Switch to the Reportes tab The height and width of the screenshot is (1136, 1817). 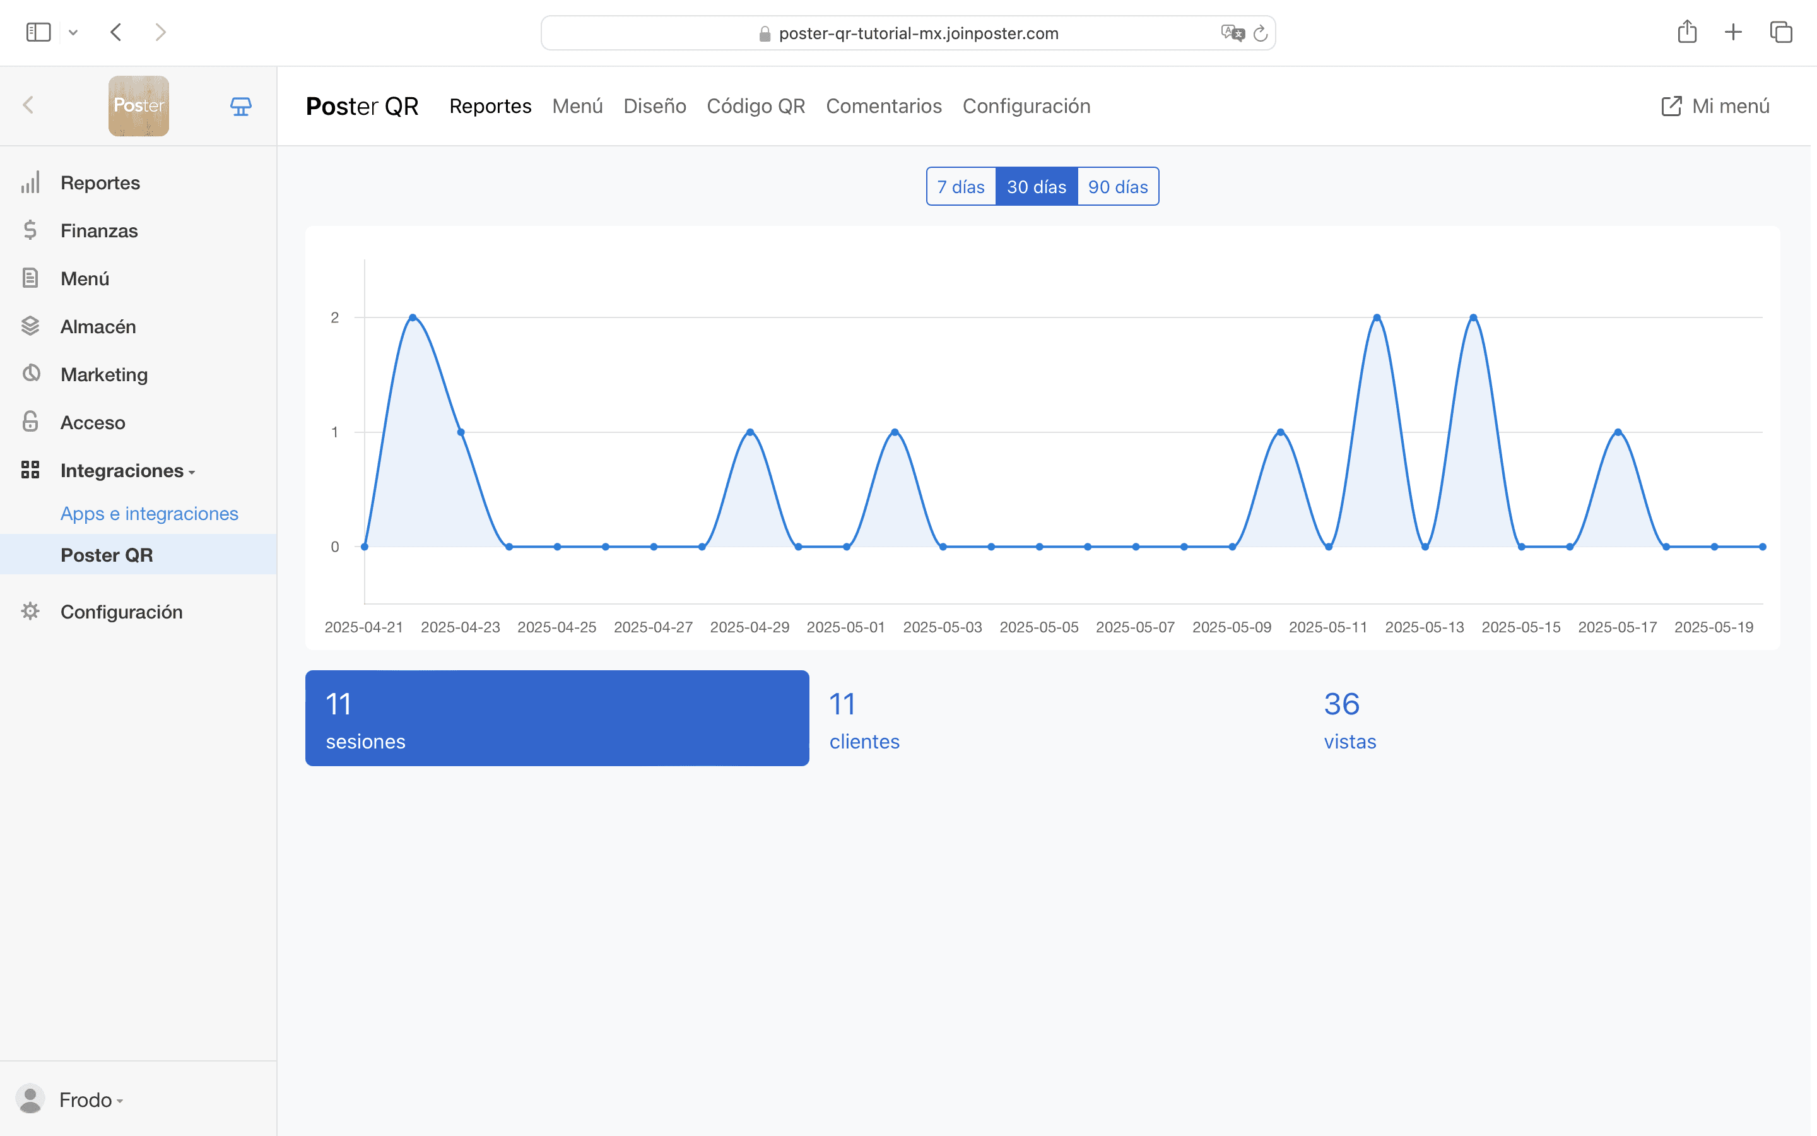point(490,106)
